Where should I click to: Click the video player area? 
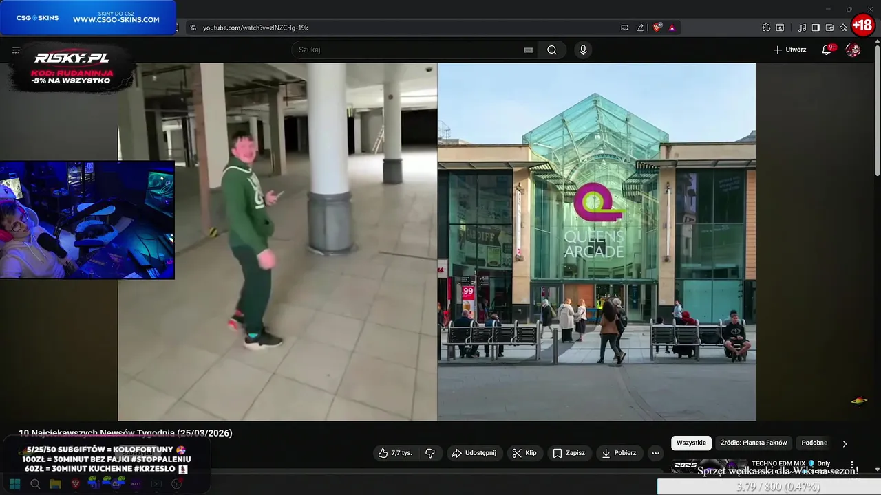pos(436,242)
